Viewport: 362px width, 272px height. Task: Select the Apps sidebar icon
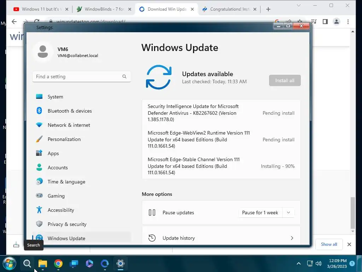click(39, 153)
